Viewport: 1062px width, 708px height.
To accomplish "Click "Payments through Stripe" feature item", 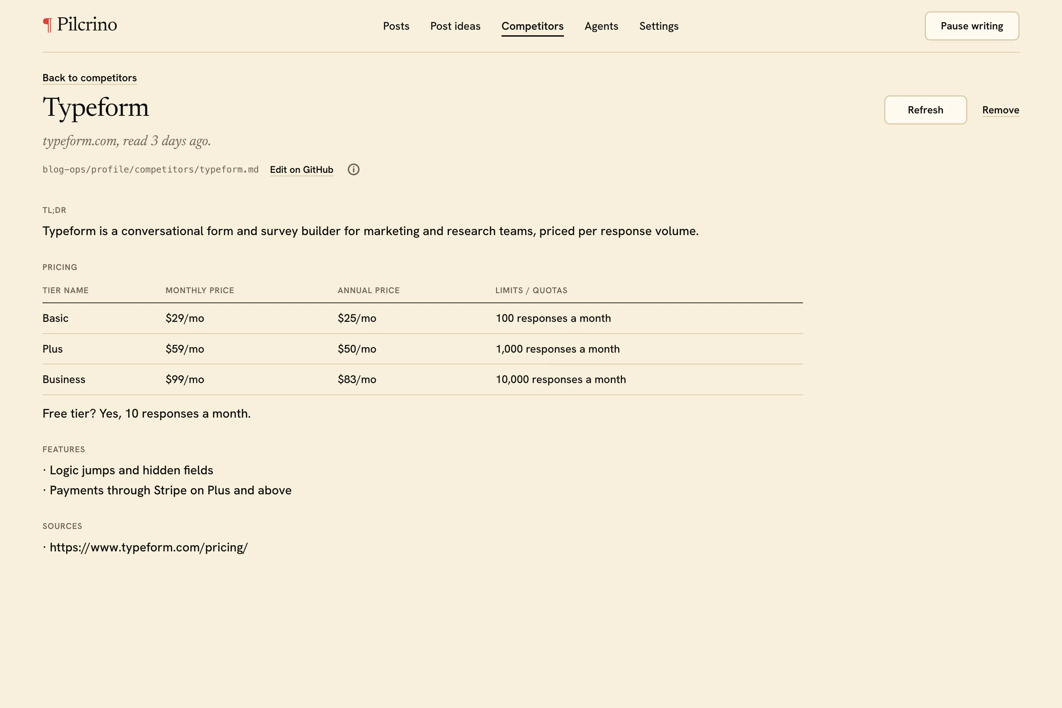I will coord(170,490).
